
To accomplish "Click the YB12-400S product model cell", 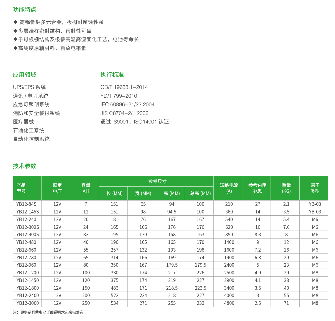I will click(x=27, y=235).
